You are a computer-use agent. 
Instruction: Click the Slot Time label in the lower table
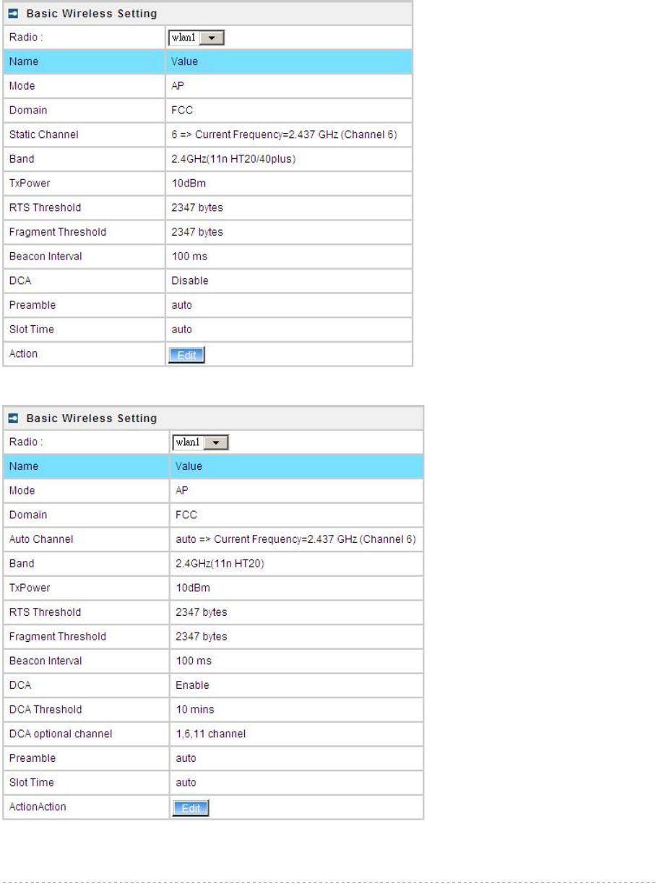tap(31, 782)
